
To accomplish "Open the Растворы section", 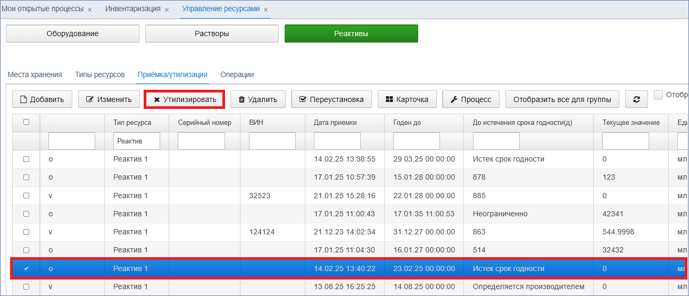I will coord(212,33).
